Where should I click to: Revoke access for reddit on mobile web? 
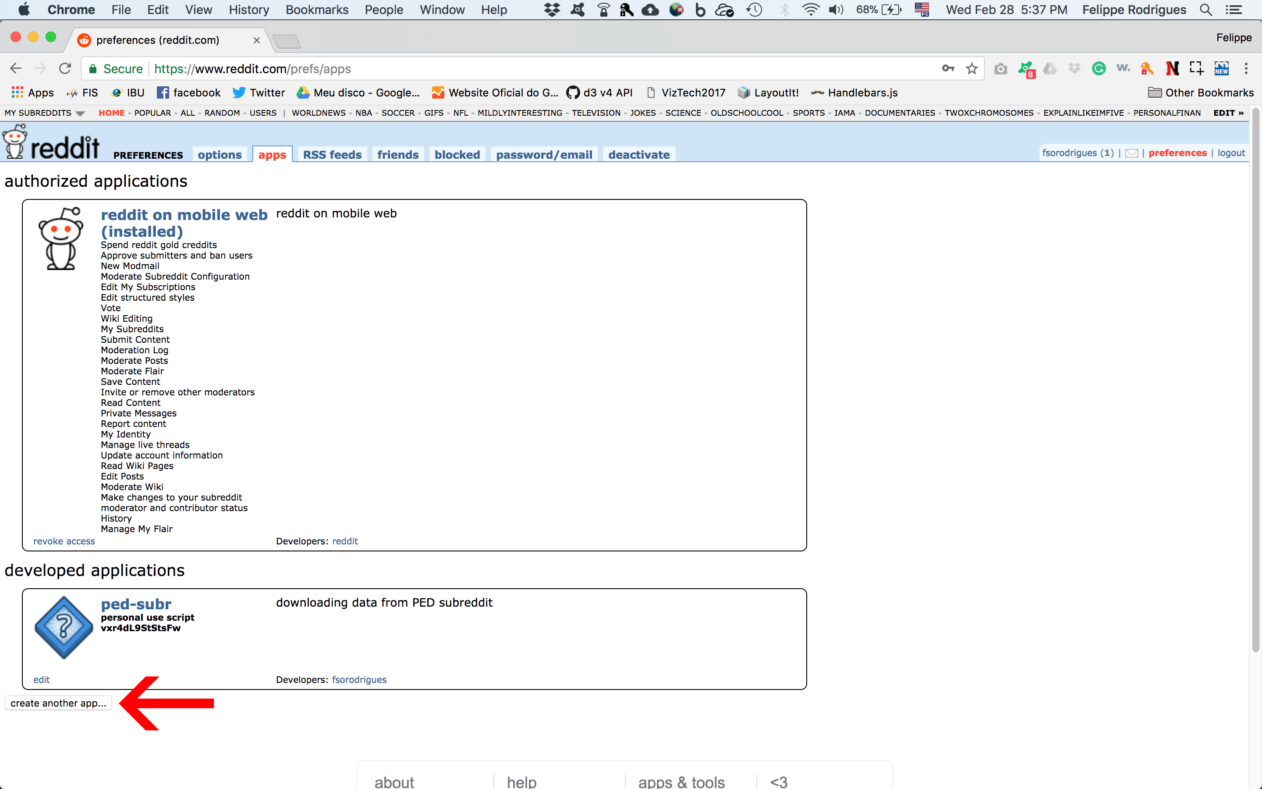click(64, 541)
